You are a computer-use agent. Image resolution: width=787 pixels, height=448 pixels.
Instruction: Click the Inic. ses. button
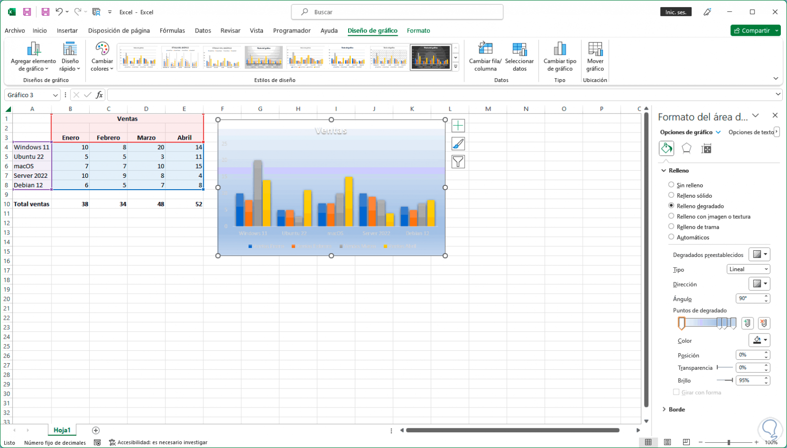click(x=675, y=12)
